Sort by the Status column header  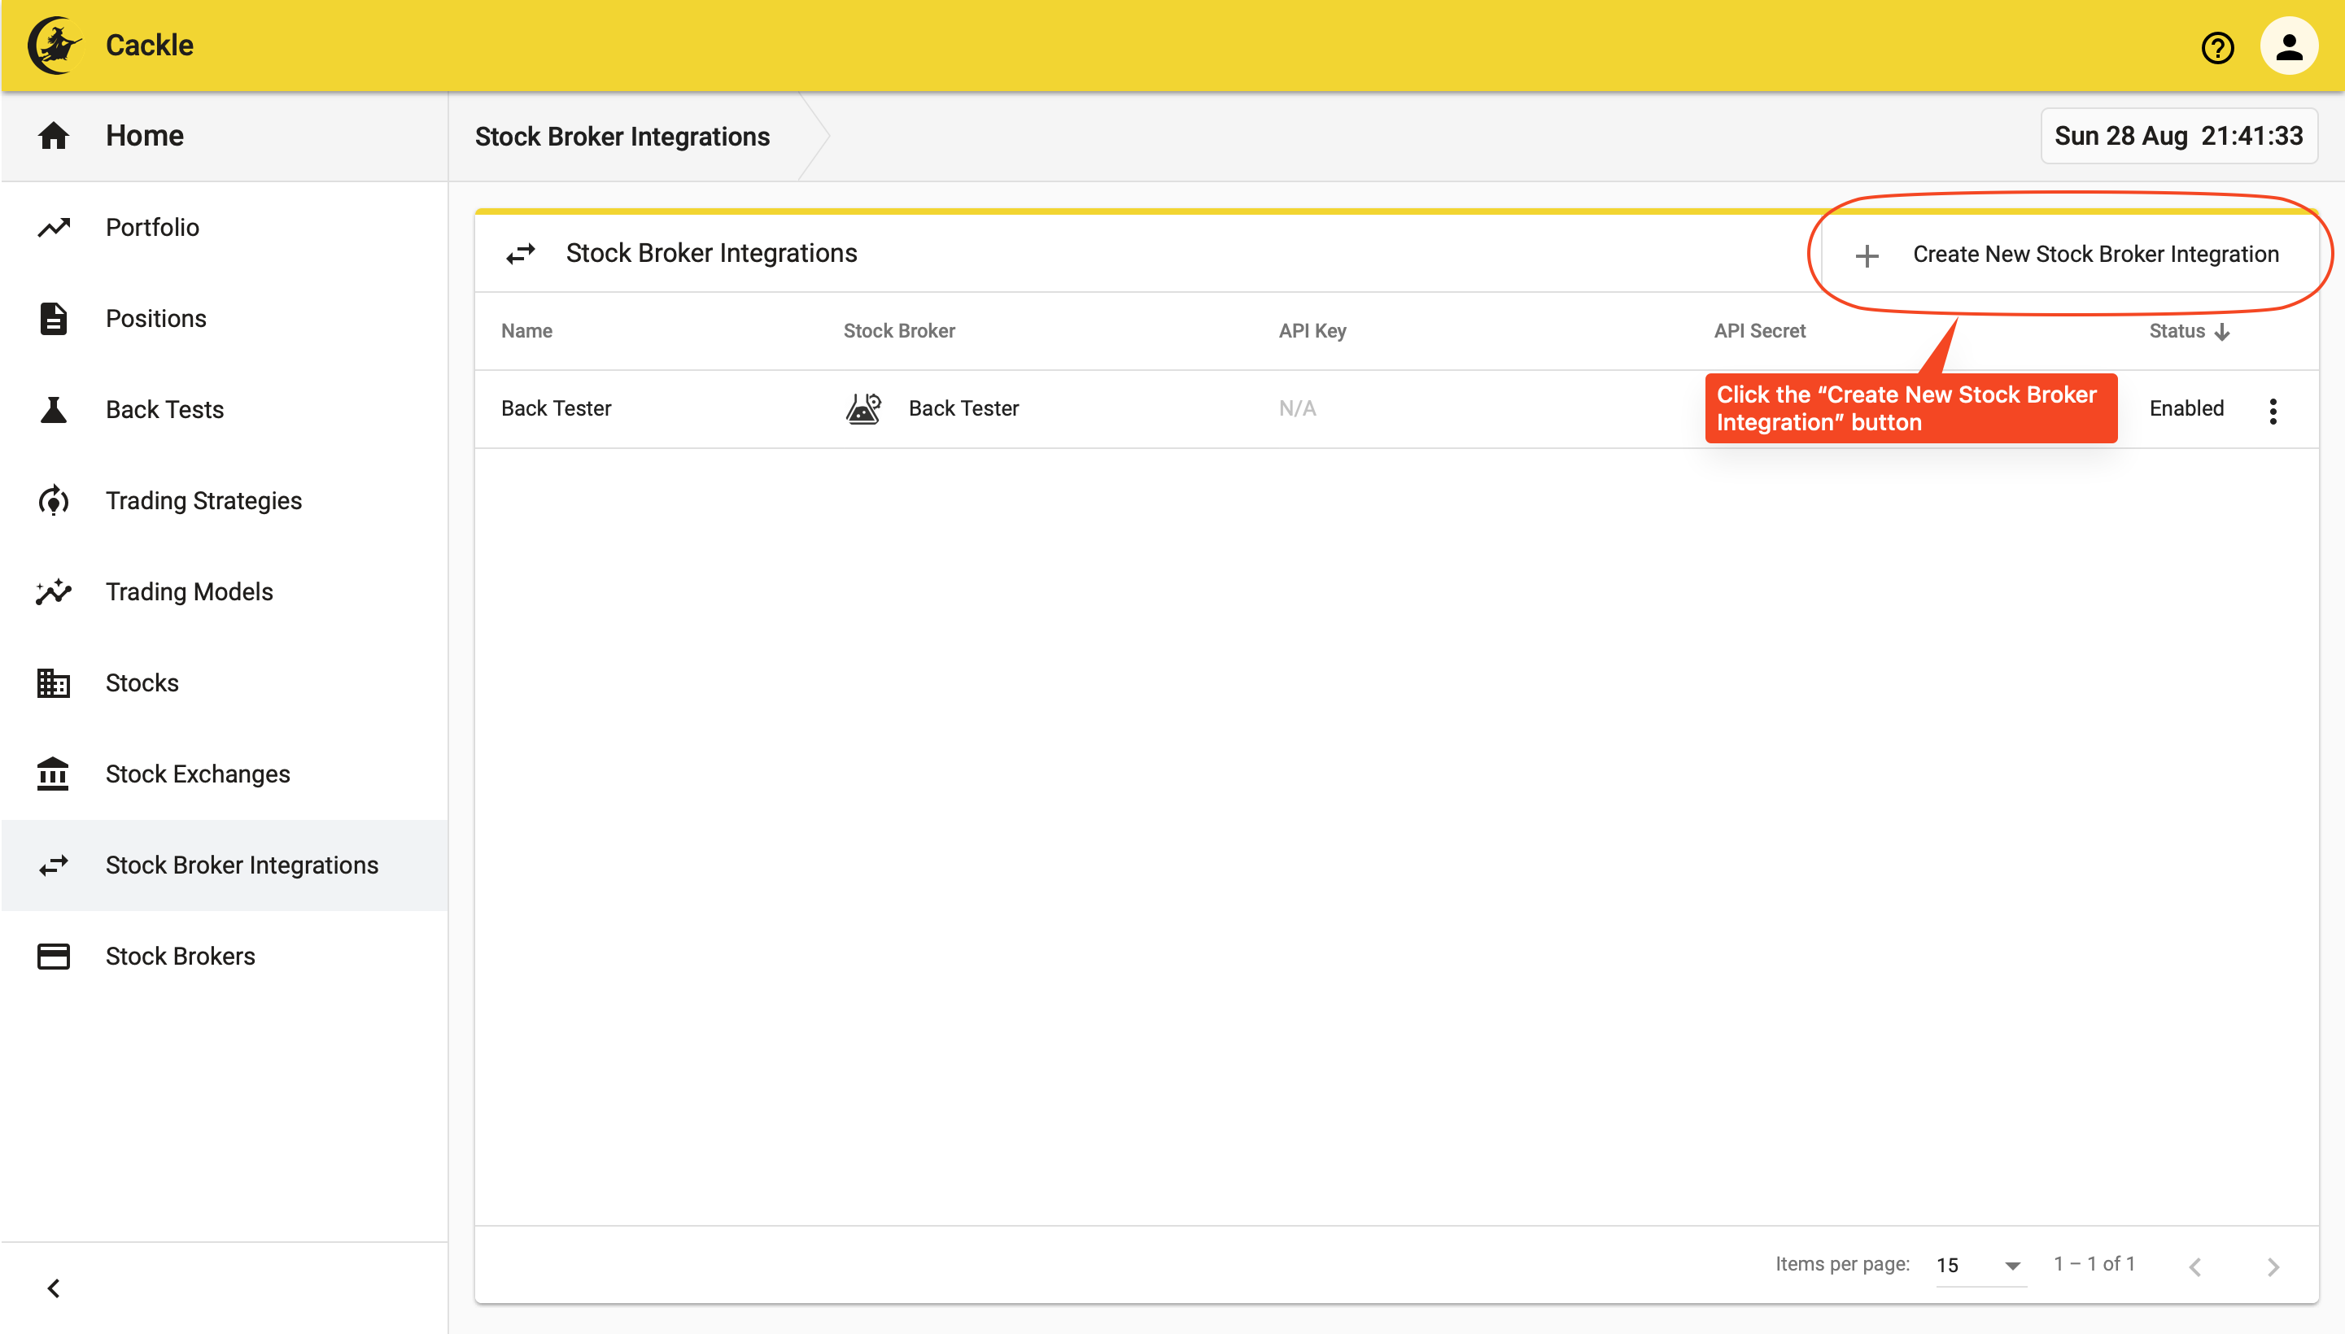coord(2177,331)
